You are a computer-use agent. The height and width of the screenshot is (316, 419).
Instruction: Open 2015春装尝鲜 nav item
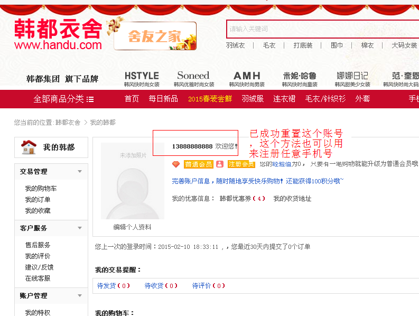(x=210, y=99)
